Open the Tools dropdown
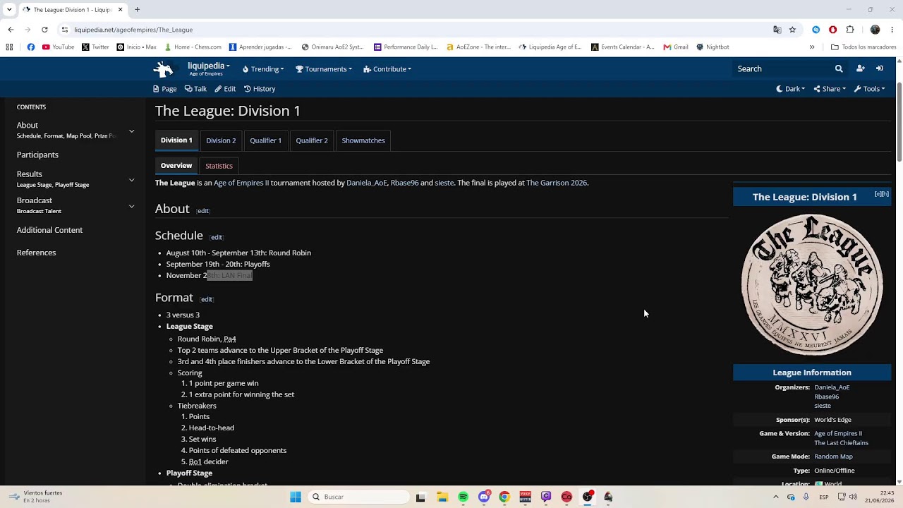Viewport: 903px width, 508px height. [869, 89]
